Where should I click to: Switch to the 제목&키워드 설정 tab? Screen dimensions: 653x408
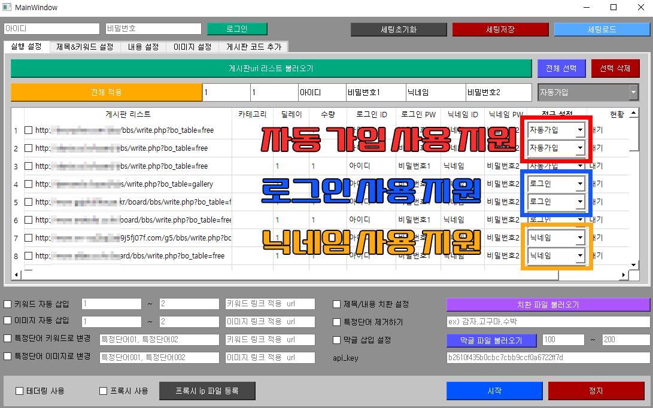(84, 47)
